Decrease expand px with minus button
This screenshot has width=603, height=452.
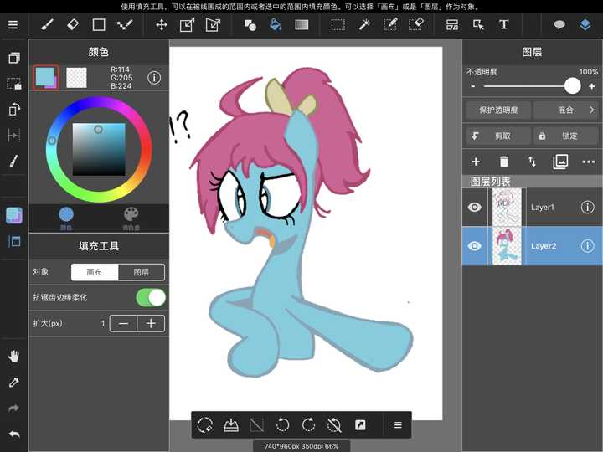click(123, 324)
